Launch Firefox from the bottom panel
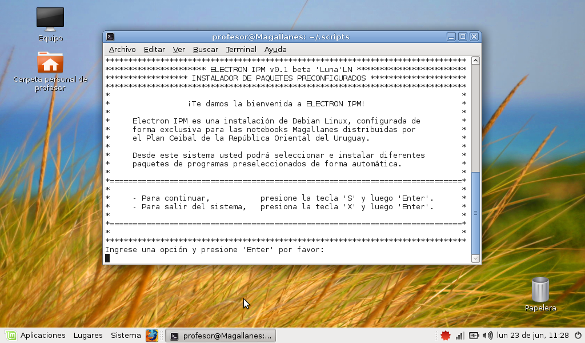The width and height of the screenshot is (585, 343). tap(152, 336)
